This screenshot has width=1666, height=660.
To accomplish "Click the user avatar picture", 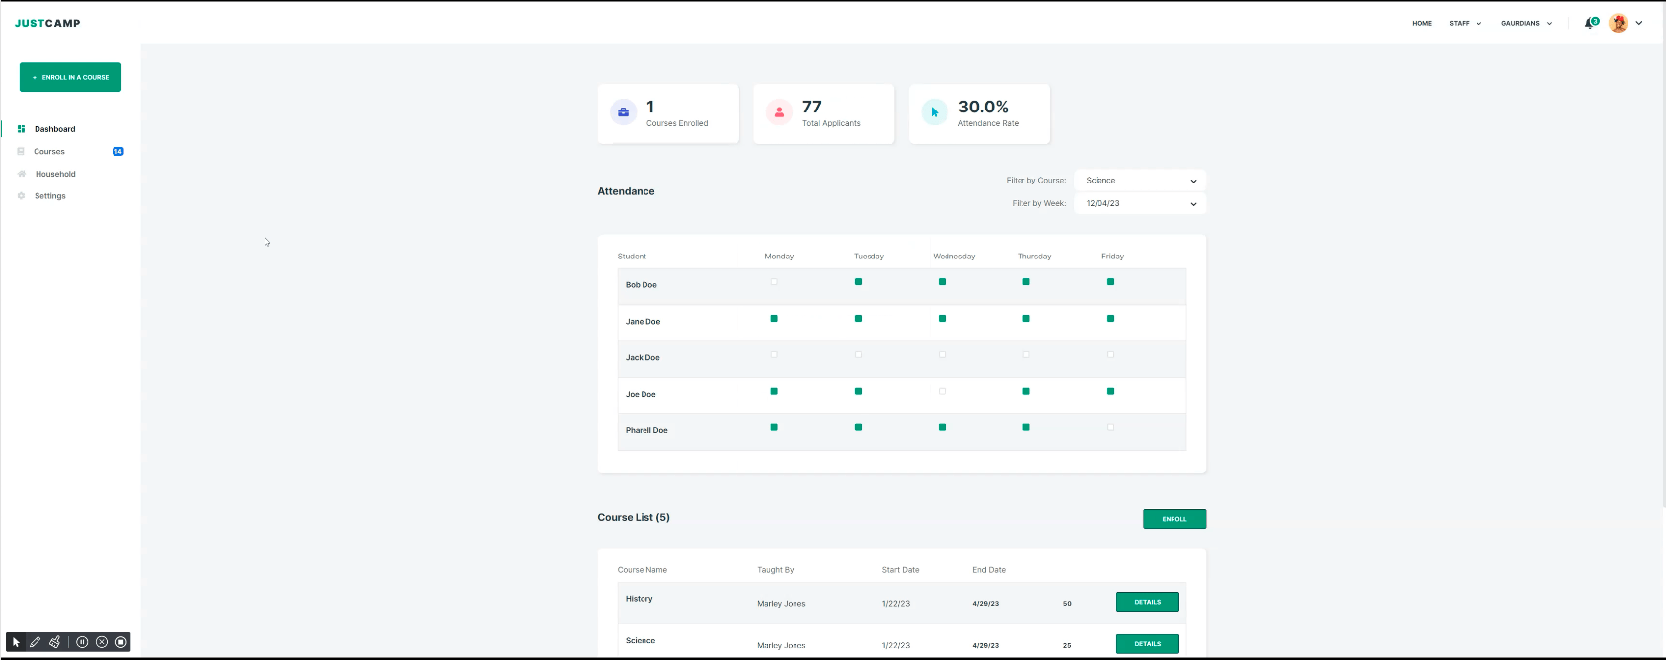I will pyautogui.click(x=1618, y=23).
